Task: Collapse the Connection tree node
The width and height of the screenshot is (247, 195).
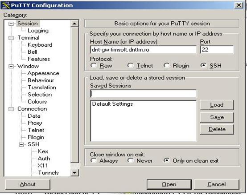Action: coord(11,109)
